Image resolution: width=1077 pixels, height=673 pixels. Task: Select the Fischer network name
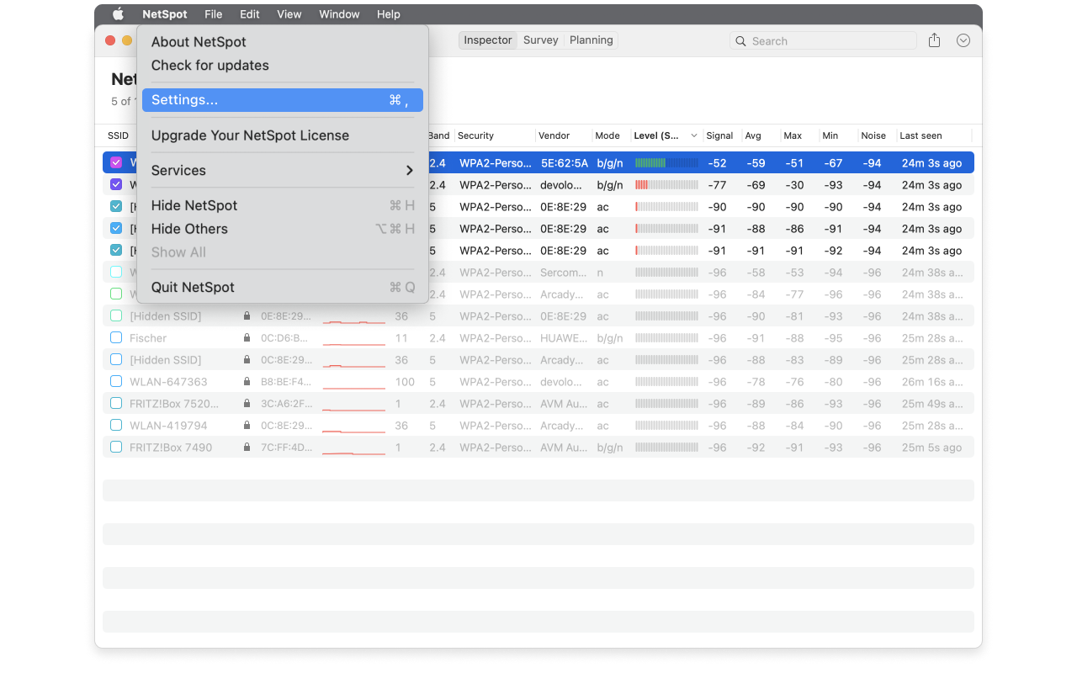148,338
